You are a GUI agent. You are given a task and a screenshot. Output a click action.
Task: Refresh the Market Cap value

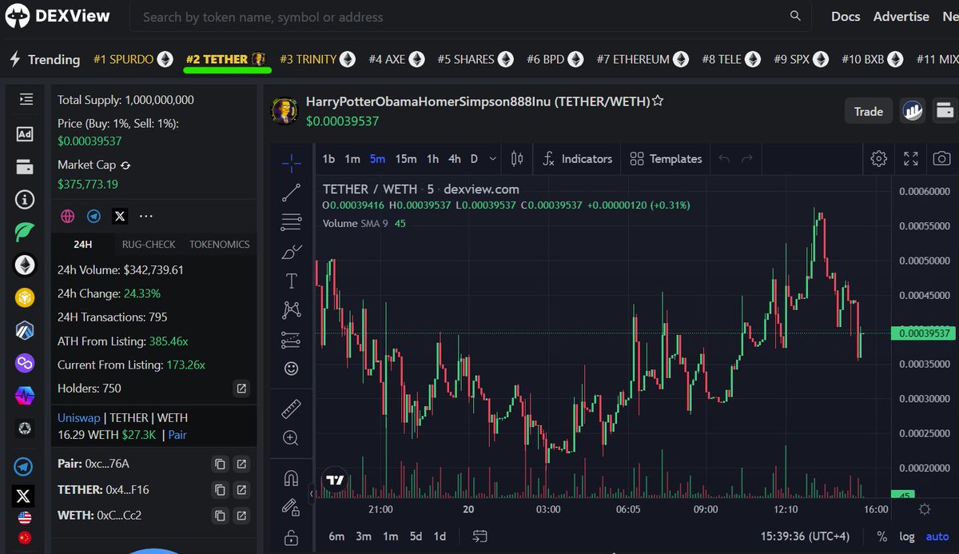[125, 165]
